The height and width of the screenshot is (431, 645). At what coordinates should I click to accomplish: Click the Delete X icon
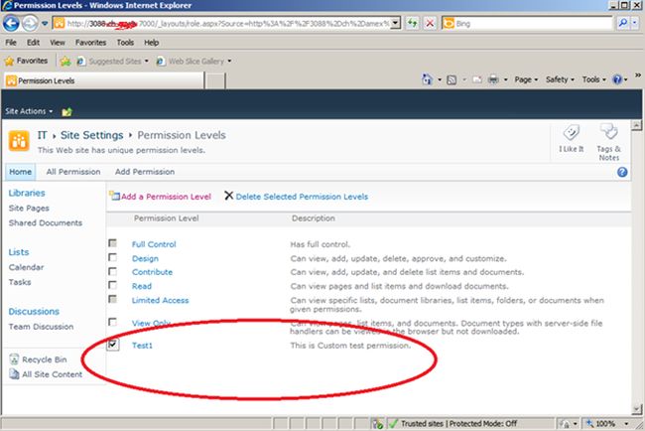pos(228,196)
